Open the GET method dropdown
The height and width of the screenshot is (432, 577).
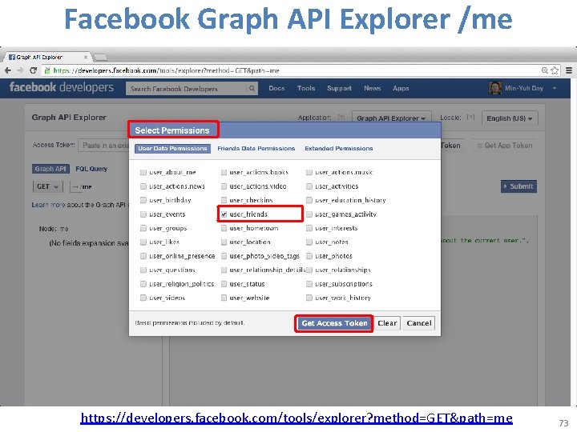tap(48, 186)
